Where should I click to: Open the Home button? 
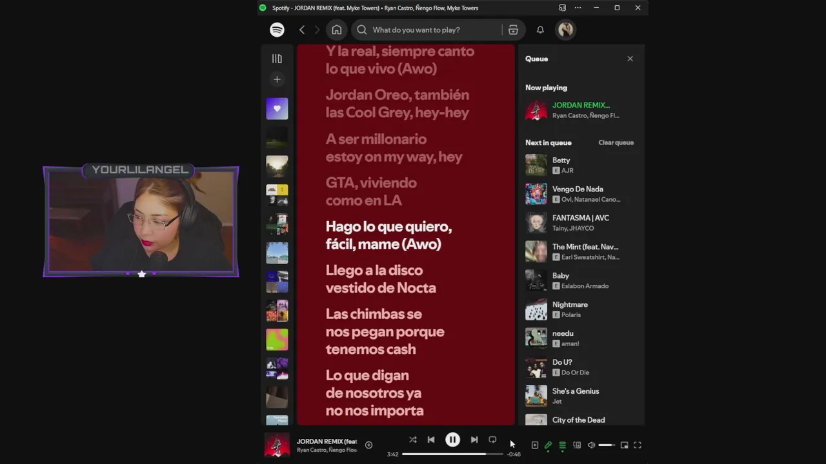pos(337,30)
